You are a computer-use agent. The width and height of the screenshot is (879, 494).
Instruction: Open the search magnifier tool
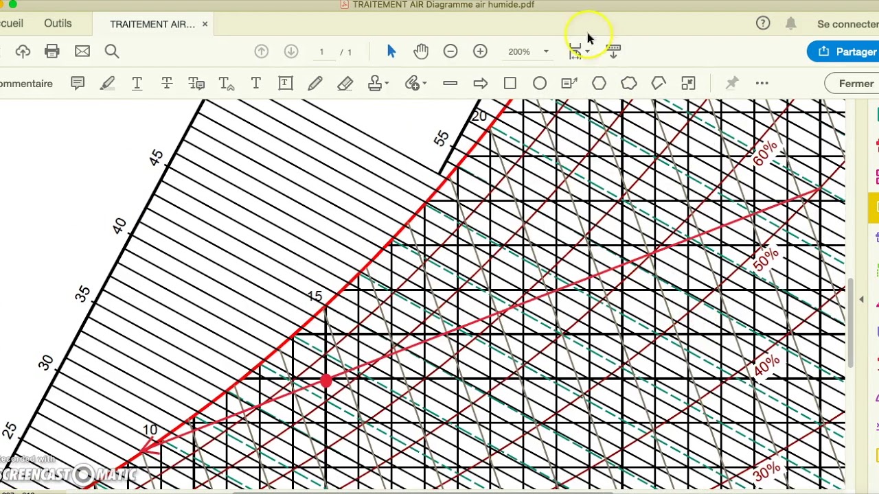tap(112, 51)
